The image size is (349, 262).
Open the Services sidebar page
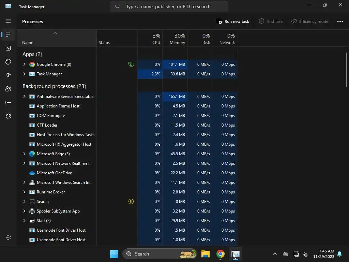tap(8, 116)
